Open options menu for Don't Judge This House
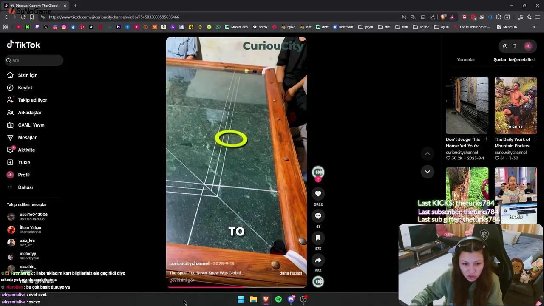 (486, 139)
